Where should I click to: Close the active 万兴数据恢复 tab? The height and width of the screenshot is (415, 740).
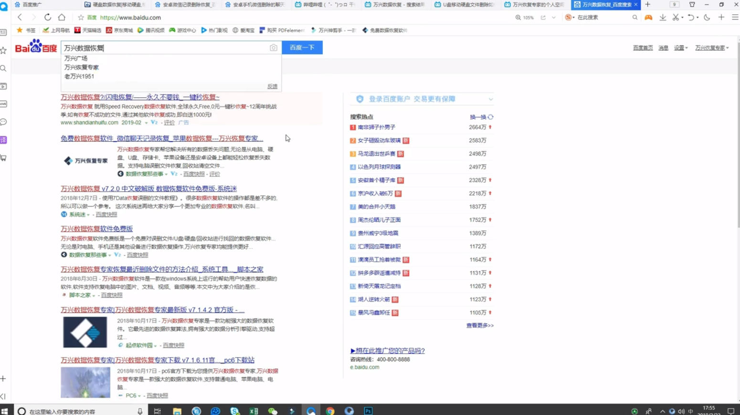636,4
